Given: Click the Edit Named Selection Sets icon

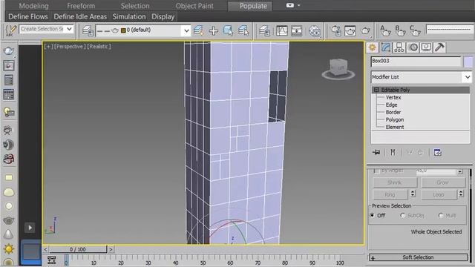Looking at the screenshot, I should [x=10, y=30].
